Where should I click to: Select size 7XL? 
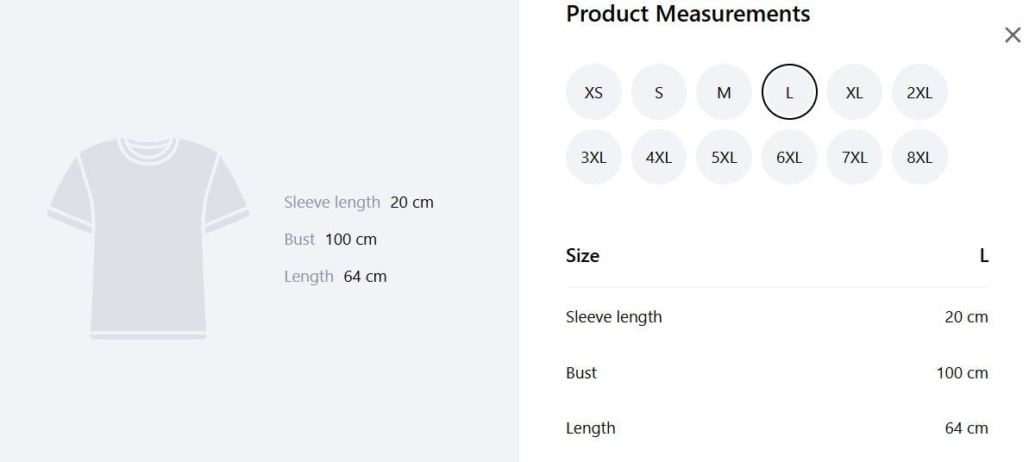pos(854,157)
